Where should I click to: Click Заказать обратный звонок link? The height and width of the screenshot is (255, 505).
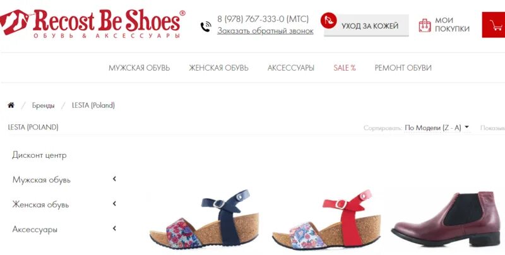265,31
